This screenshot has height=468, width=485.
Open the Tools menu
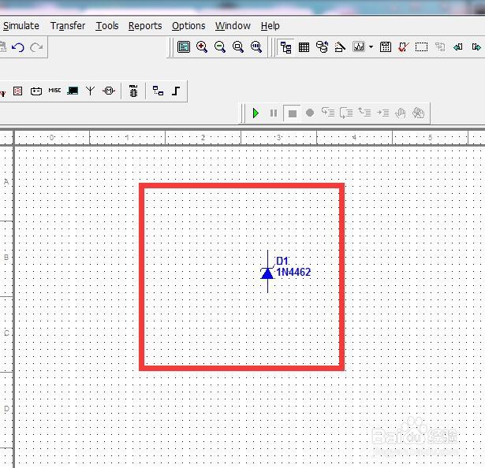(x=107, y=26)
